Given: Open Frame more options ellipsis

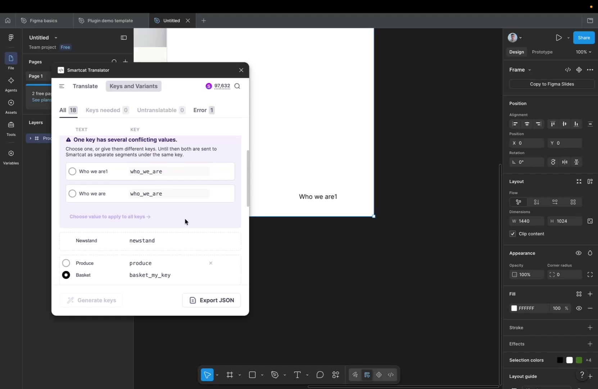Looking at the screenshot, I should coord(590,70).
